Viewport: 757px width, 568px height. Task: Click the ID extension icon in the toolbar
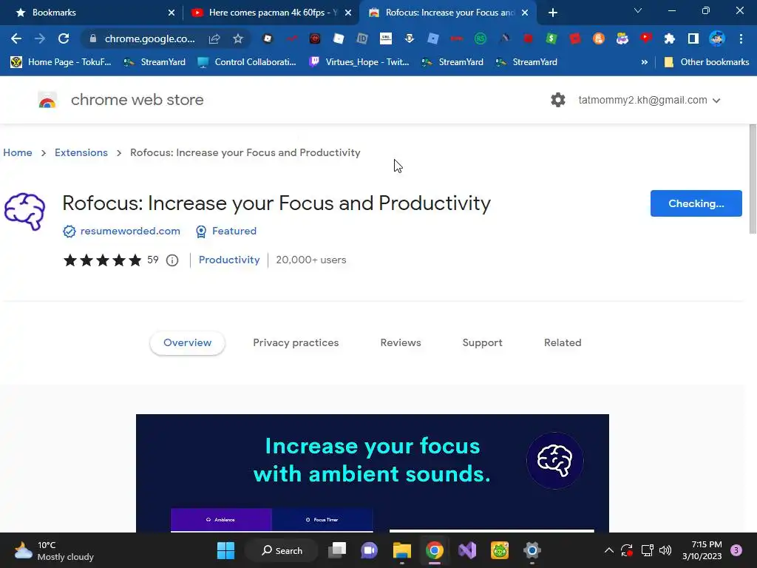[x=362, y=38]
